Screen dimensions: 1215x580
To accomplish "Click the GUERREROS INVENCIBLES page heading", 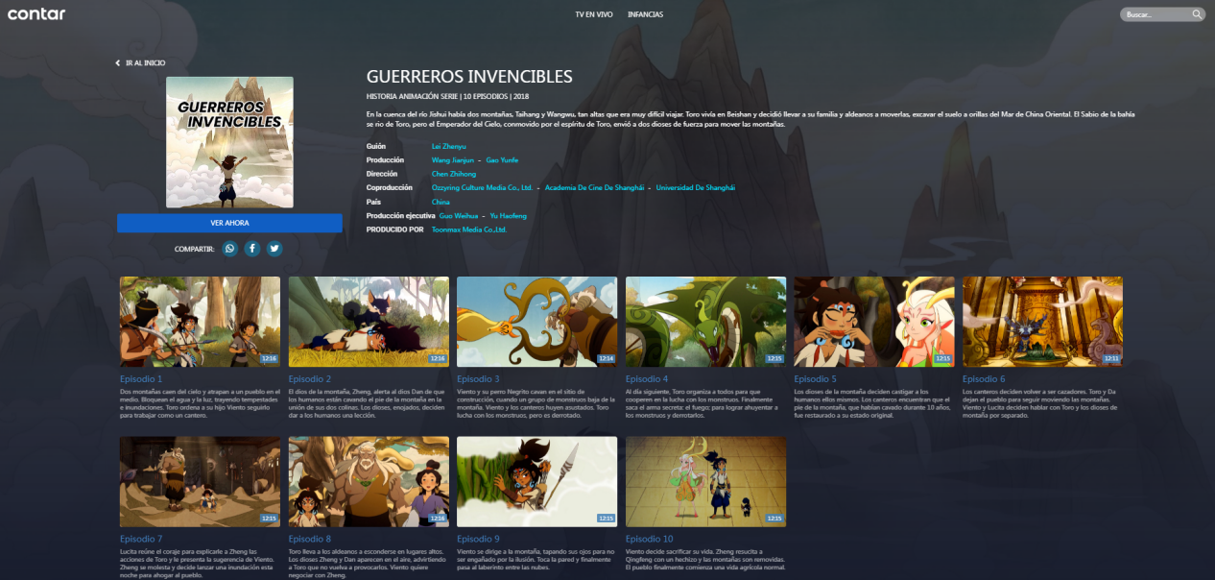I will (x=469, y=77).
